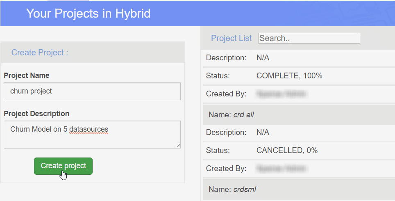The image size is (395, 201).
Task: Click the Project List heading
Action: [231, 38]
